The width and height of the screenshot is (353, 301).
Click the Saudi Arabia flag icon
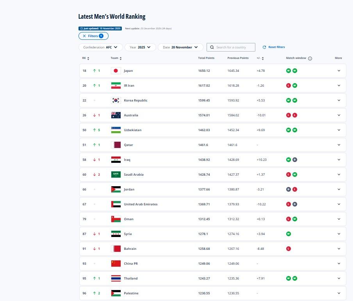(x=116, y=175)
